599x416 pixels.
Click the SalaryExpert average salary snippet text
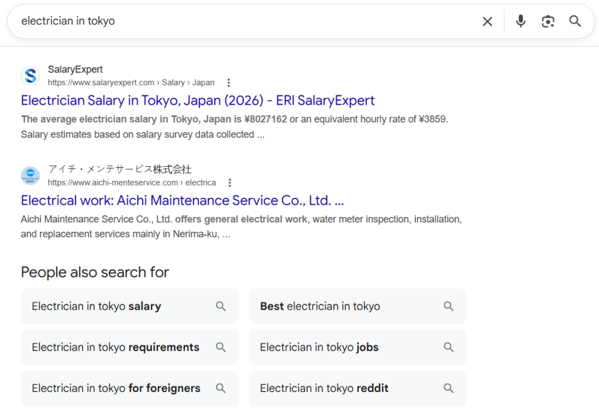(x=234, y=127)
